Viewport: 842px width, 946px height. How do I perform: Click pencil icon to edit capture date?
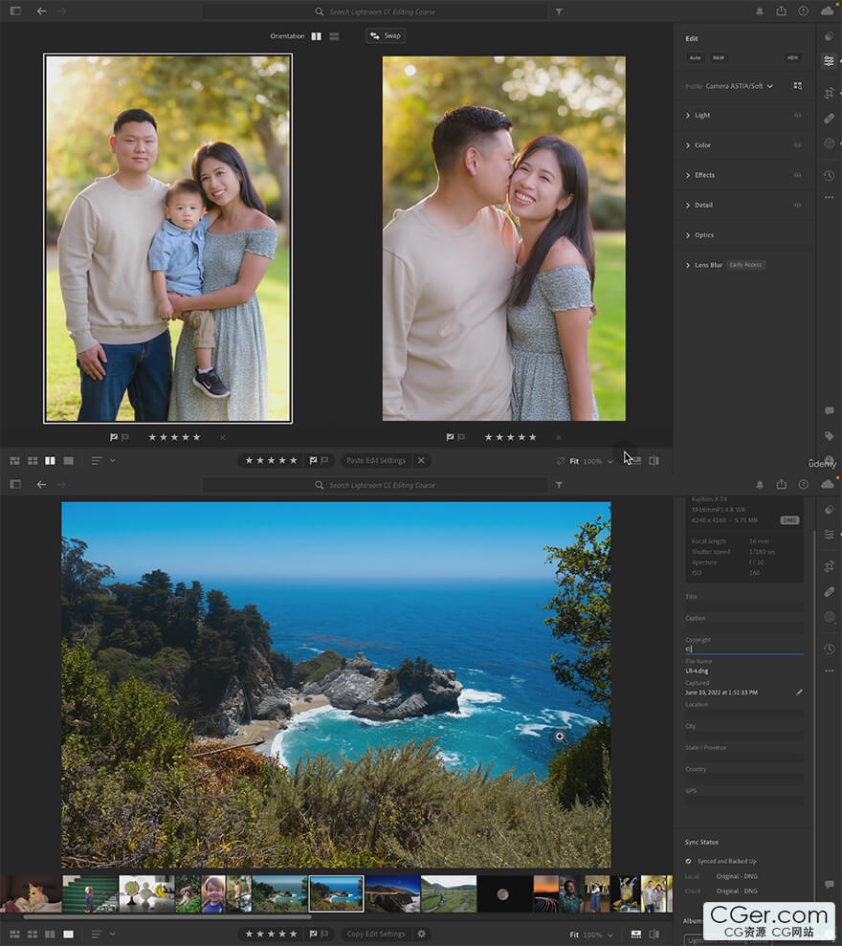pos(799,692)
